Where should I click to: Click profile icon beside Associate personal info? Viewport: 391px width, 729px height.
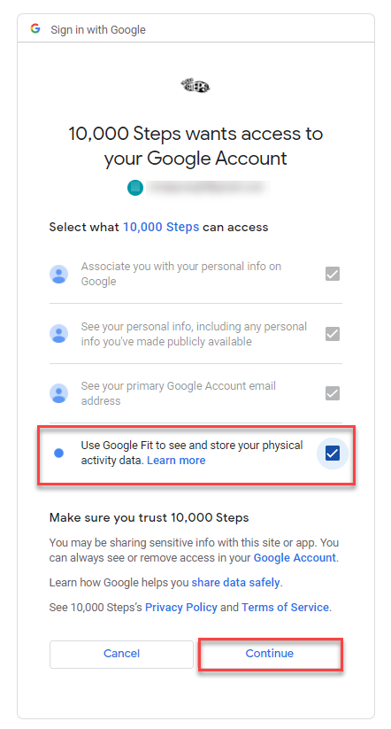[59, 274]
